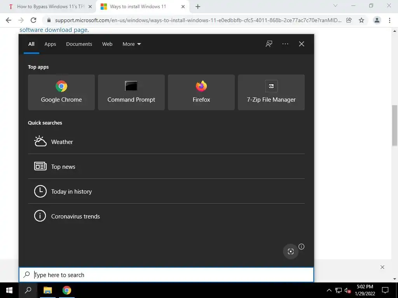Viewport: 398px width, 298px height.
Task: Click the scrollbar down arrow
Action: (x=395, y=279)
